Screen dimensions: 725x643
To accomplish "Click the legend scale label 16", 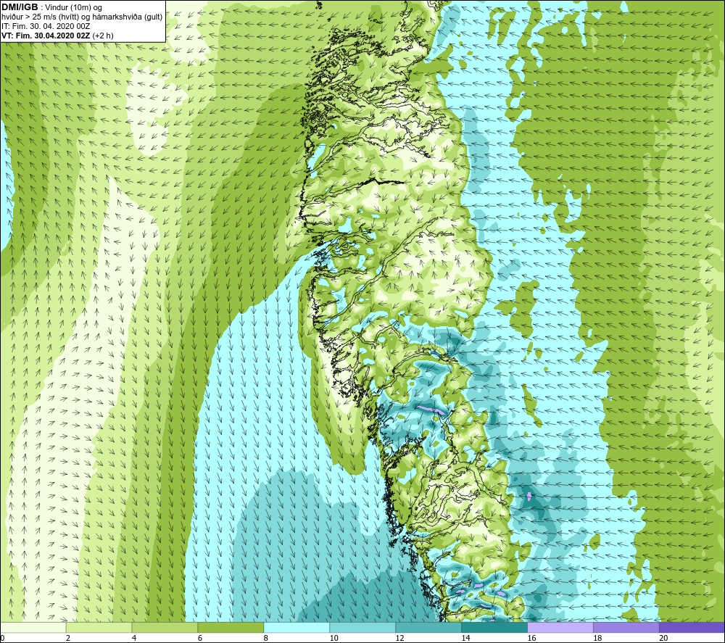I will pyautogui.click(x=531, y=638).
